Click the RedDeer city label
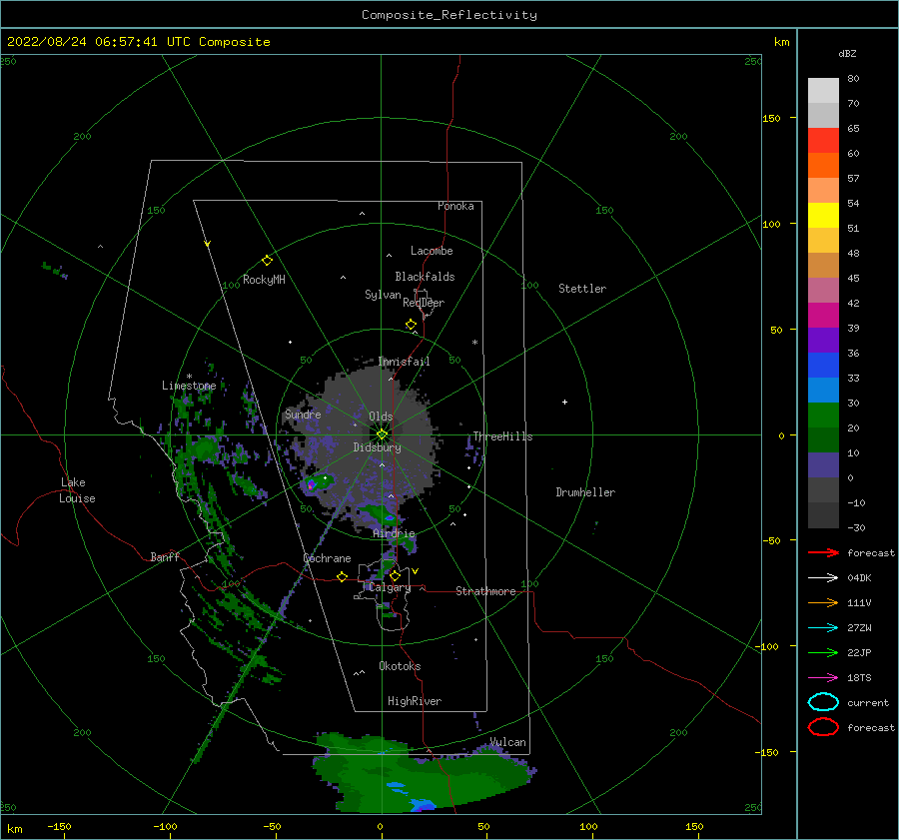 point(424,303)
